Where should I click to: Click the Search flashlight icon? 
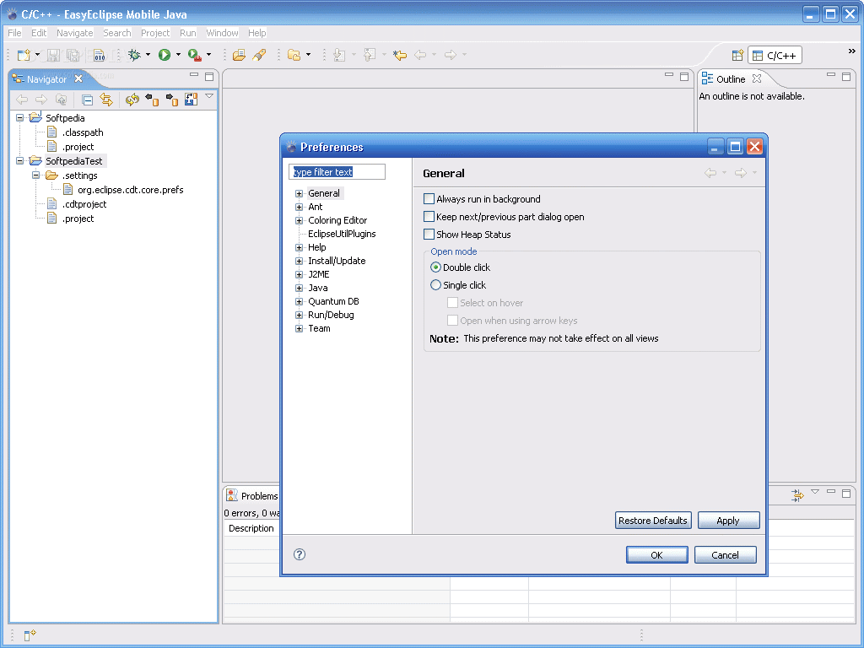(x=259, y=55)
